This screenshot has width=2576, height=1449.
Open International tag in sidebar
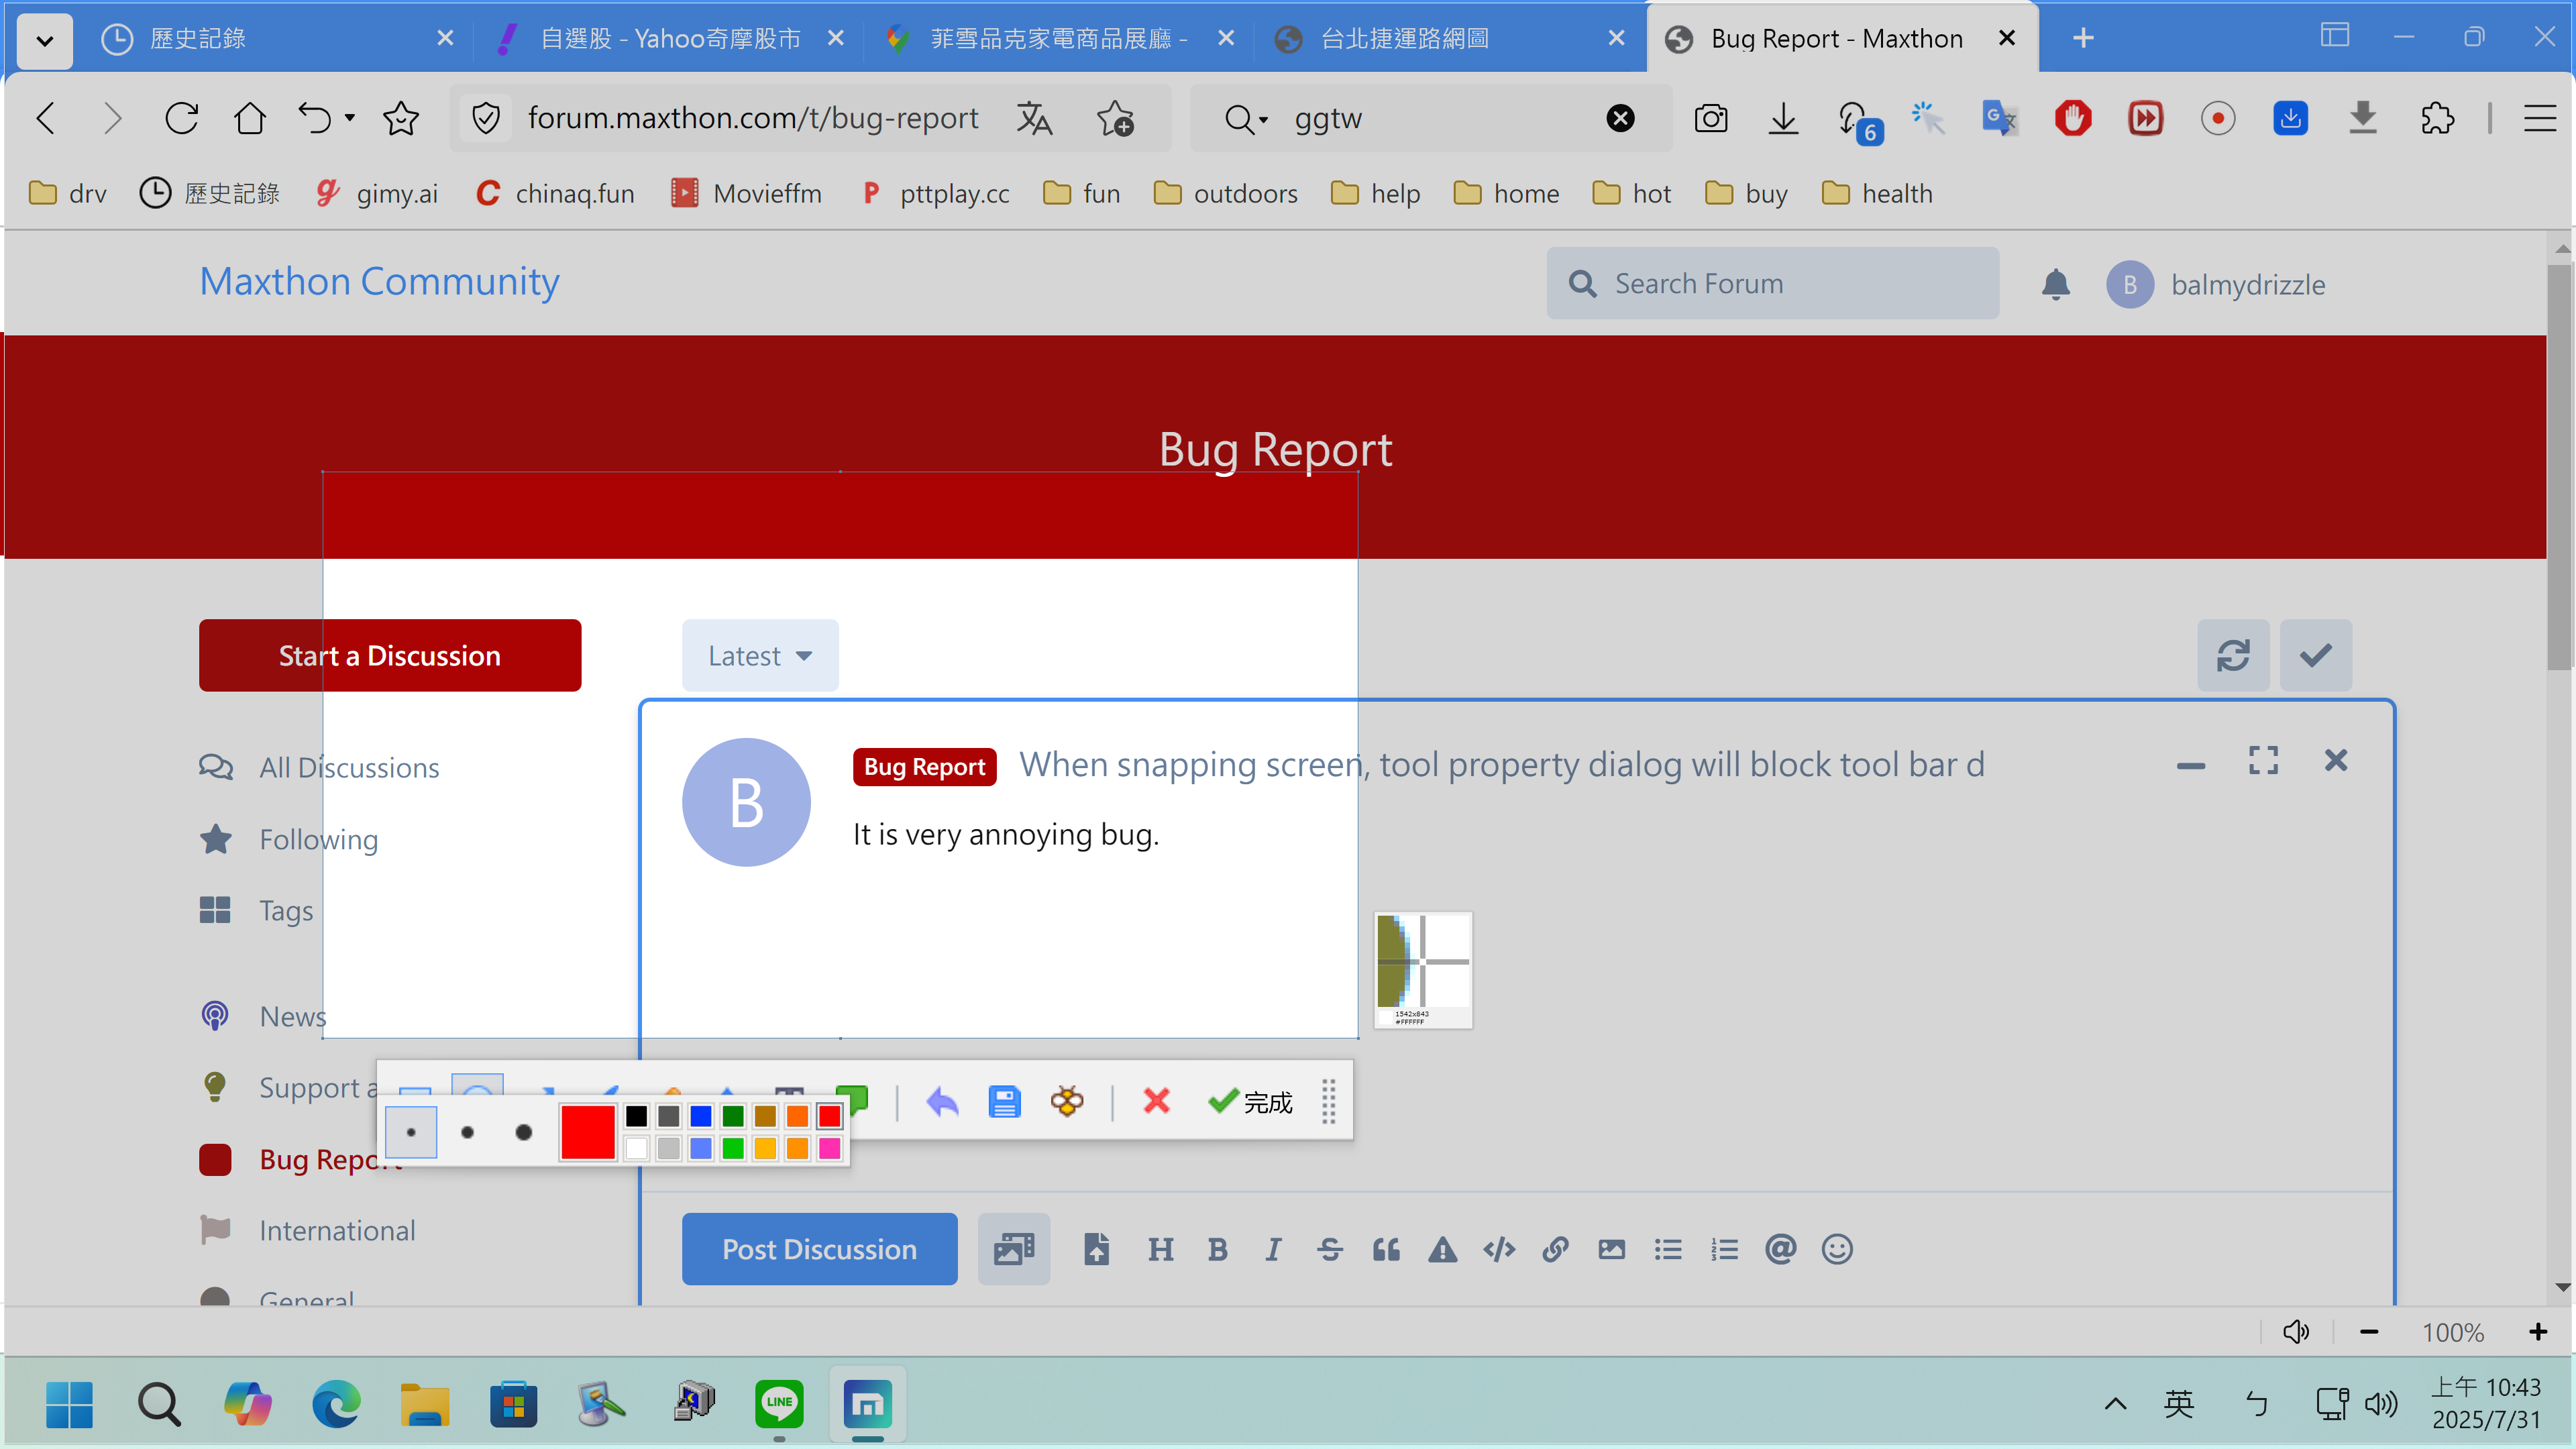coord(308,1230)
